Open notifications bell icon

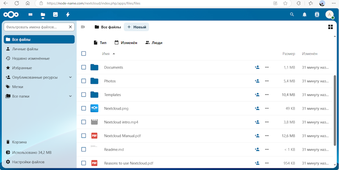pyautogui.click(x=304, y=14)
